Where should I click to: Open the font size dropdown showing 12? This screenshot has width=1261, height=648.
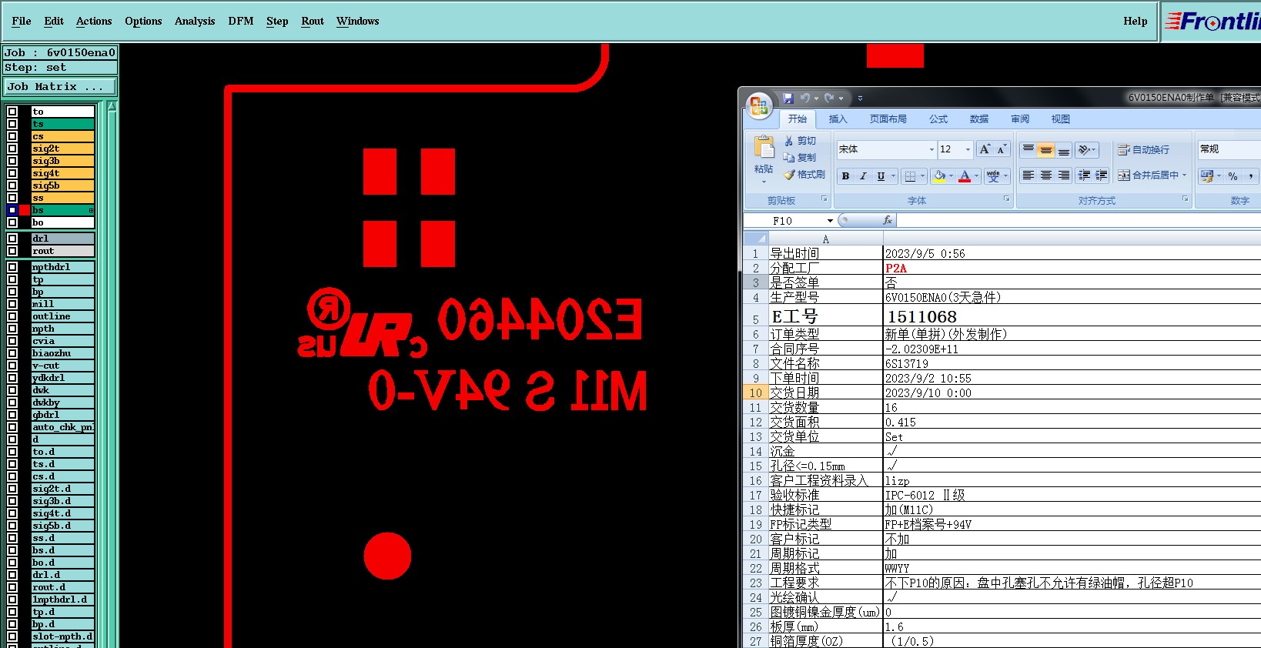point(968,149)
